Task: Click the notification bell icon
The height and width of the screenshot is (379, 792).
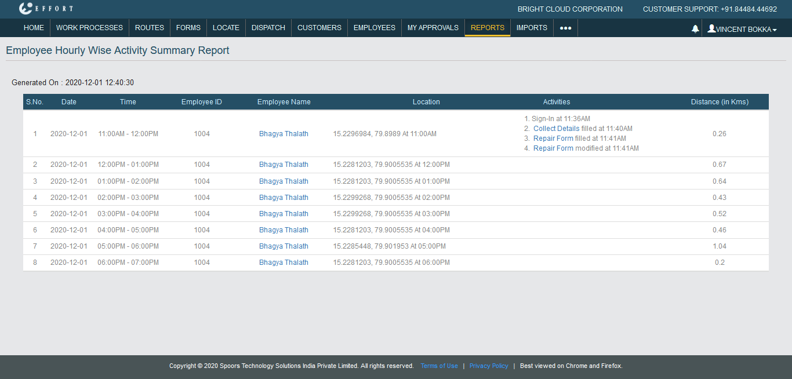Action: point(695,28)
